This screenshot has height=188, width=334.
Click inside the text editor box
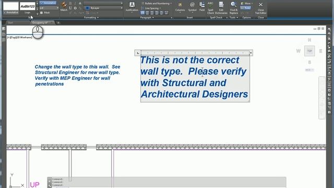195,79
